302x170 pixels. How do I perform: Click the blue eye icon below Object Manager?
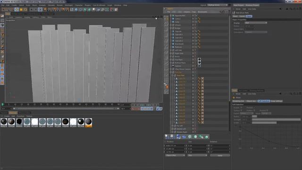(x=184, y=137)
